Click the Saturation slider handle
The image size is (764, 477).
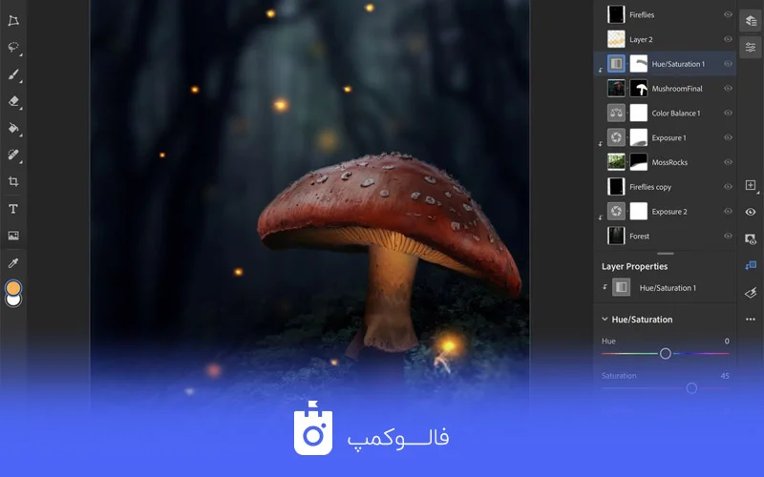pyautogui.click(x=691, y=388)
